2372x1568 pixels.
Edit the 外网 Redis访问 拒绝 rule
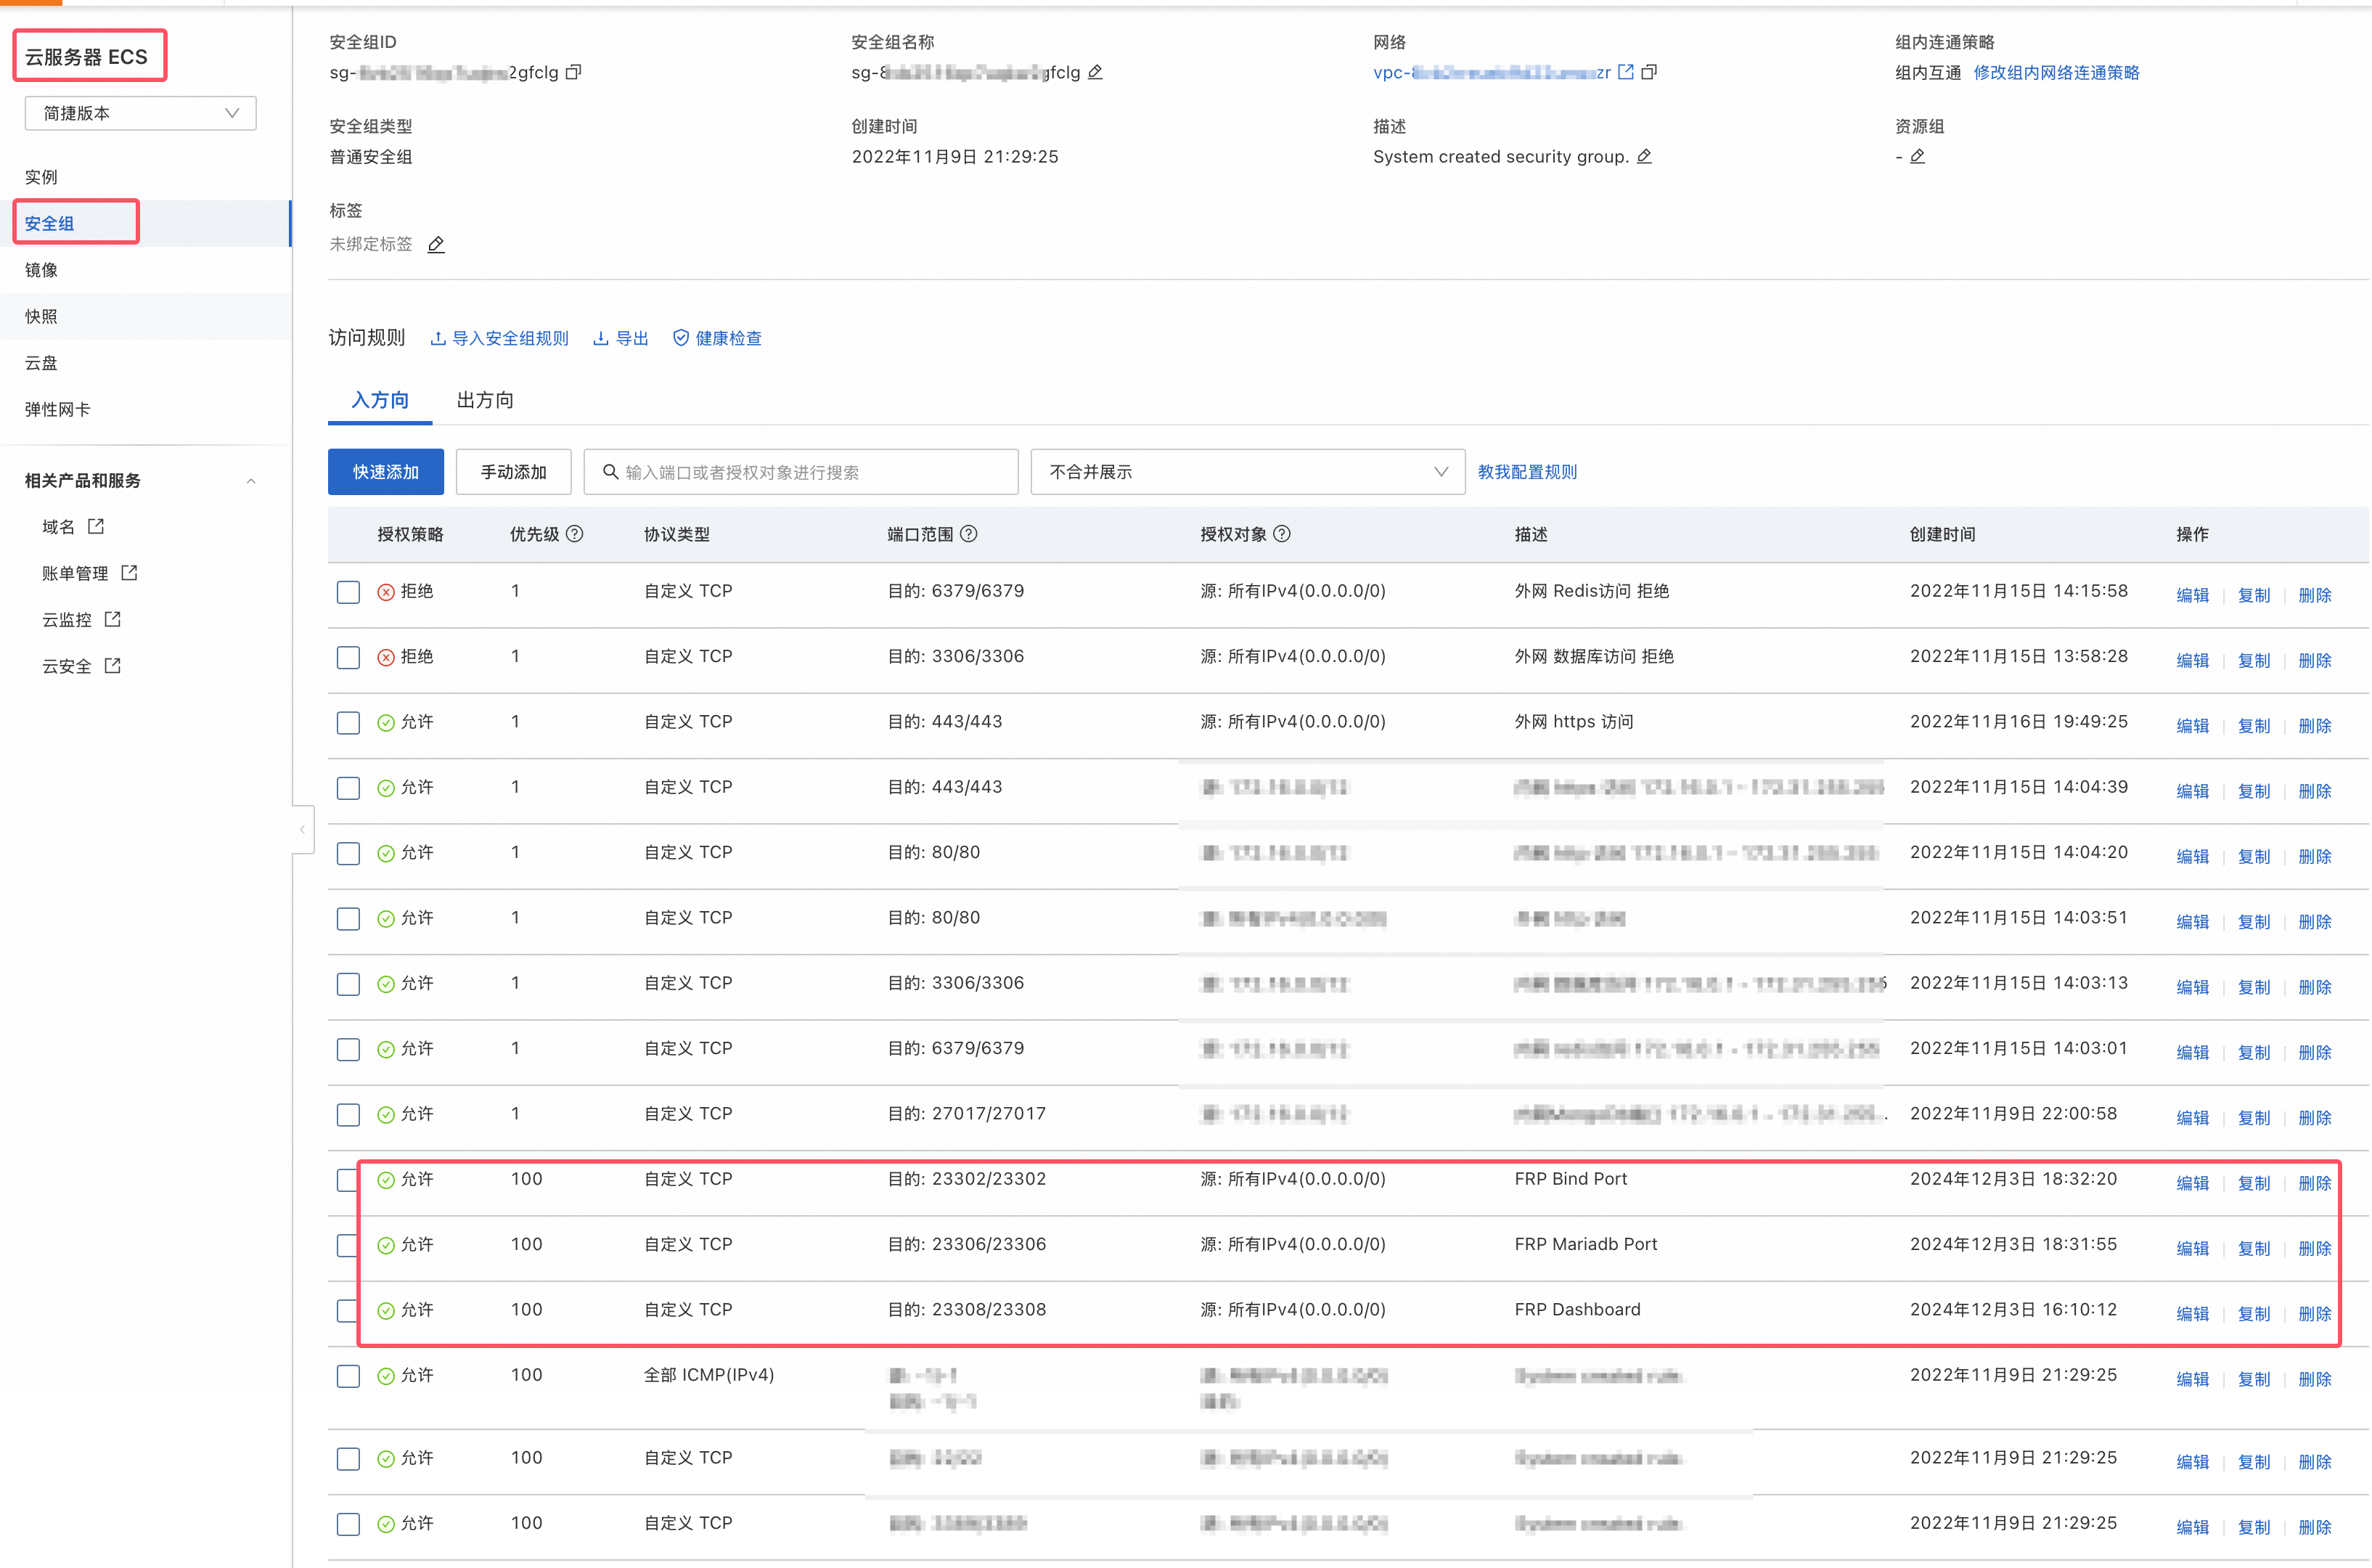click(2192, 595)
